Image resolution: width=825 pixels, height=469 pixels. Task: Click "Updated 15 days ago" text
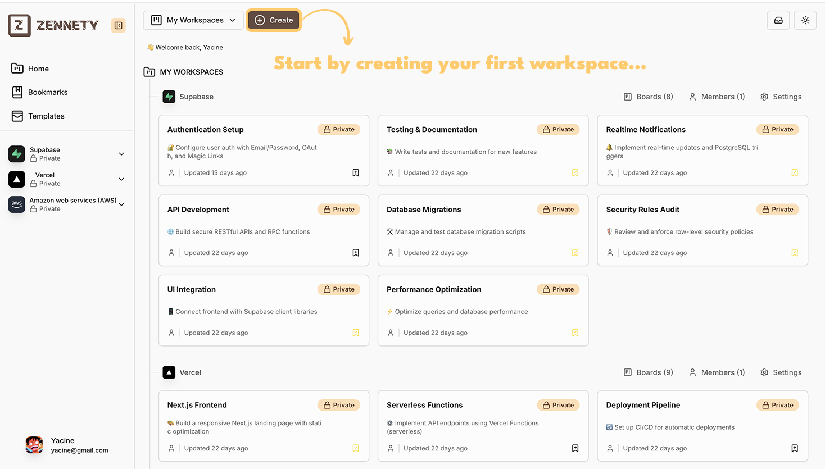(x=215, y=173)
